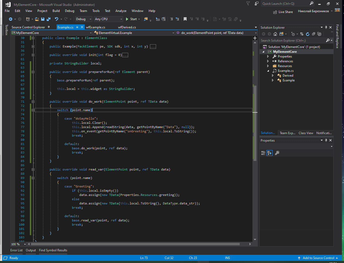Expand the References node in the tree
344x263 pixels.
pyautogui.click(x=268, y=61)
